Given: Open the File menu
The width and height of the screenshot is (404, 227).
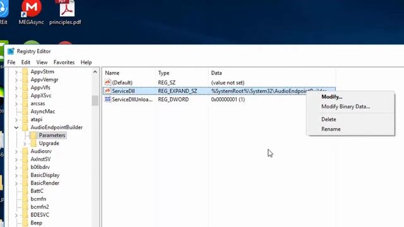Looking at the screenshot, I should 11,62.
